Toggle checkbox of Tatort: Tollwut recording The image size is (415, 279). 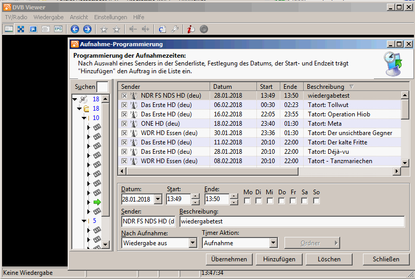point(124,105)
